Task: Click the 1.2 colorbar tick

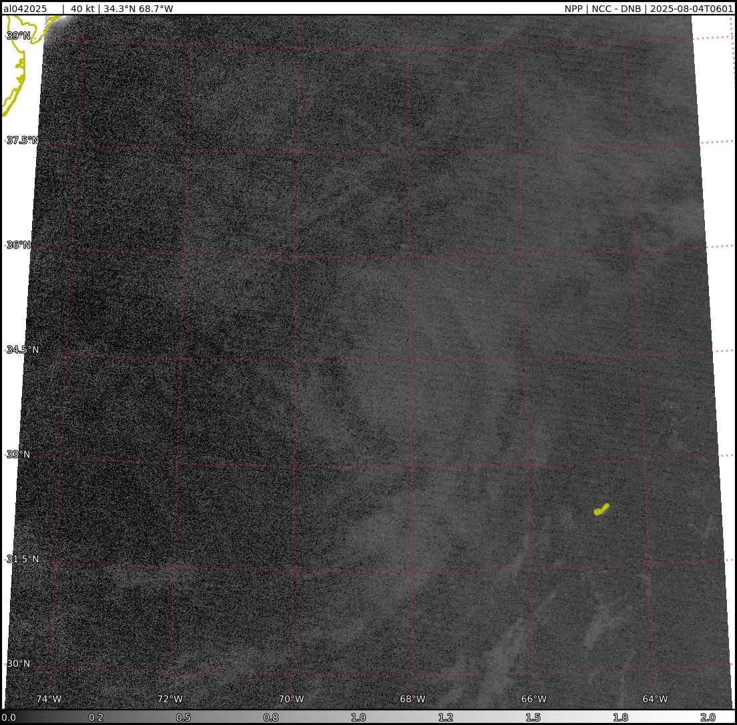Action: (x=445, y=718)
